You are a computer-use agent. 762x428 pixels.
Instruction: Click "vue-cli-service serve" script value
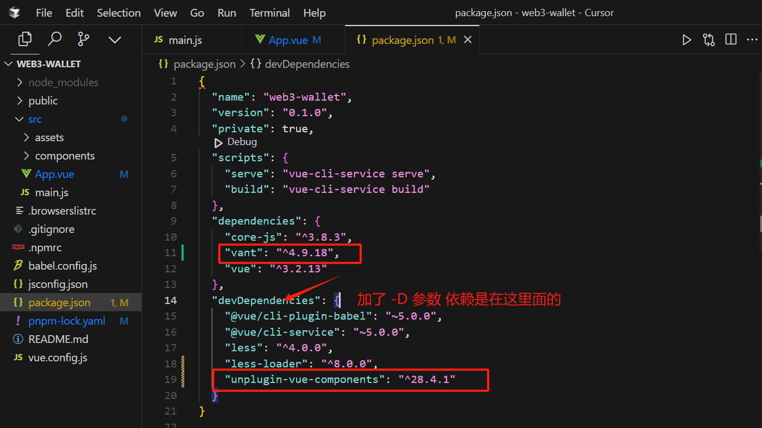pos(356,173)
